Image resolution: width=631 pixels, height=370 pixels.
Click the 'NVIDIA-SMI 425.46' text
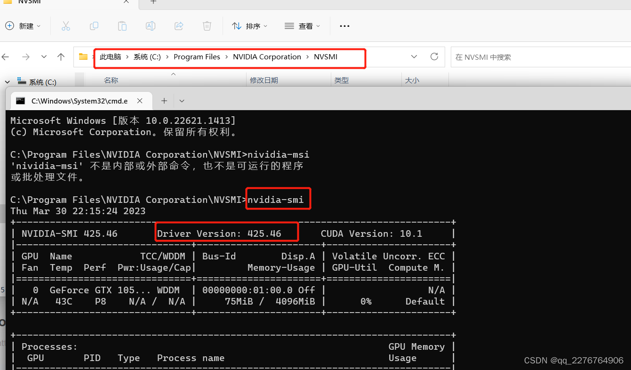click(x=70, y=233)
